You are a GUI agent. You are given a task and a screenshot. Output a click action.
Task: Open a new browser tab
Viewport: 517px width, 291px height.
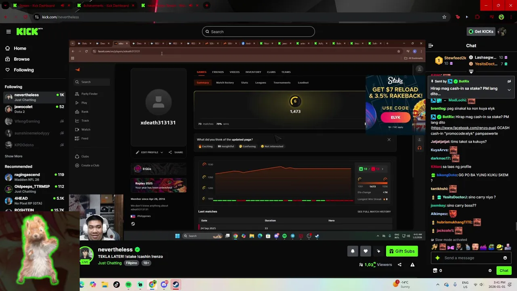pos(207,6)
